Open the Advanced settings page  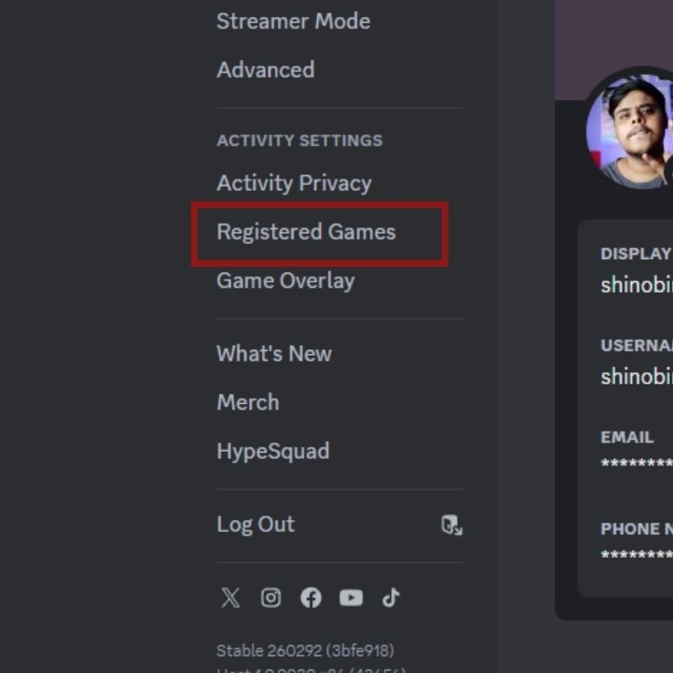tap(265, 70)
